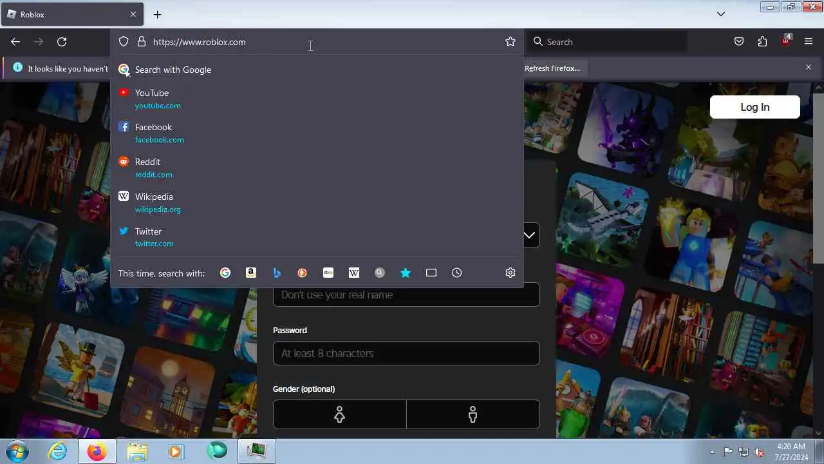
Task: Open the Windows Start menu
Action: [x=17, y=451]
